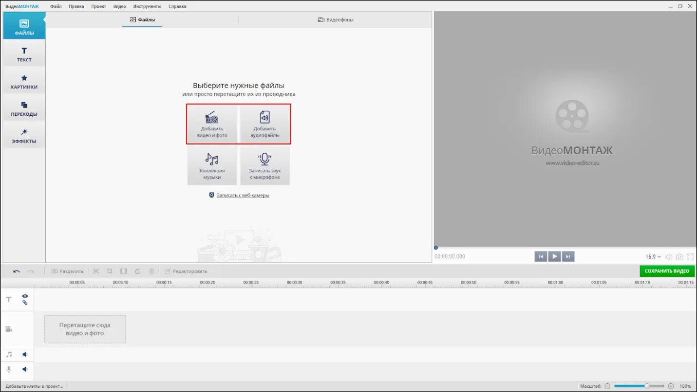Open the 16:9 aspect ratio dropdown
The height and width of the screenshot is (392, 697).
point(653,257)
